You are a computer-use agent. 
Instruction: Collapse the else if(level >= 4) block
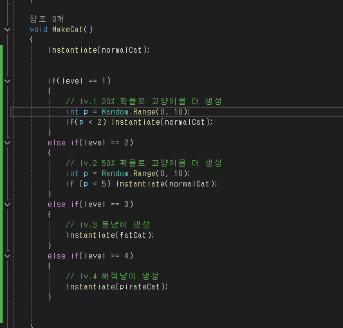click(x=8, y=256)
